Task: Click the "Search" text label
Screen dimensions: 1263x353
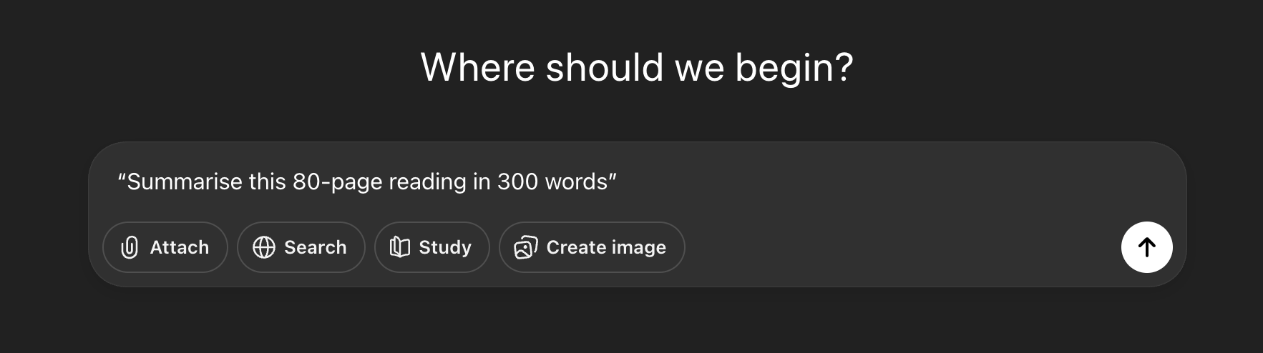Action: [315, 247]
